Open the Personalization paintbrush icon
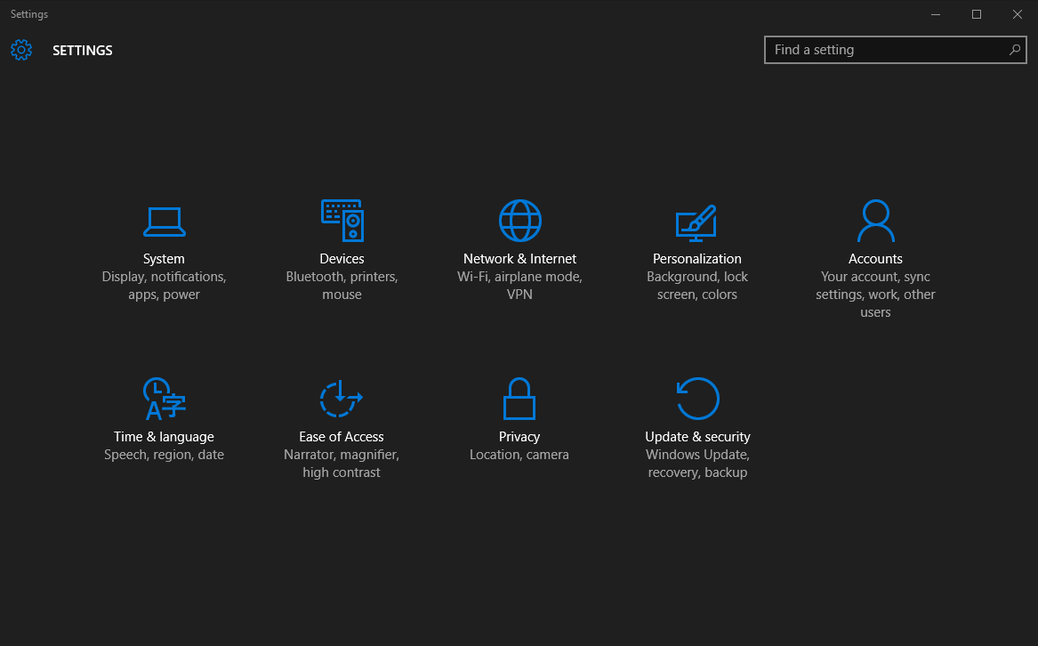This screenshot has height=646, width=1038. (696, 223)
